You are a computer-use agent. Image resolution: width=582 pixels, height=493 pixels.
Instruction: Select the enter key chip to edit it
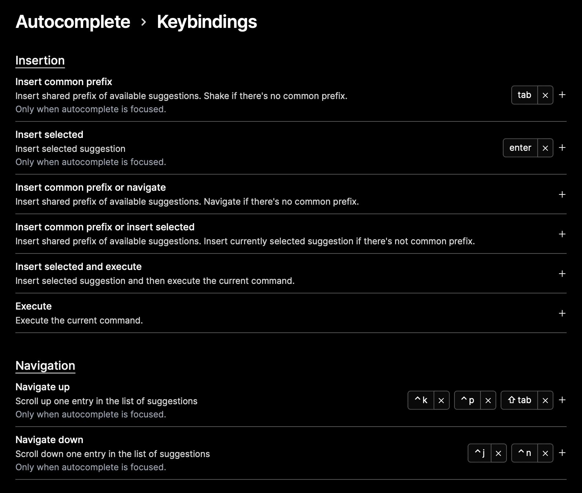[520, 147]
